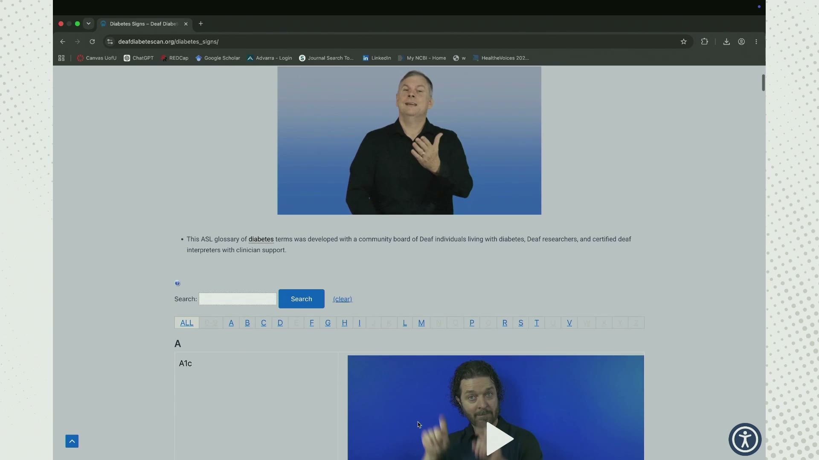Viewport: 819px width, 460px height.
Task: Filter glossary by letter D
Action: [280, 323]
